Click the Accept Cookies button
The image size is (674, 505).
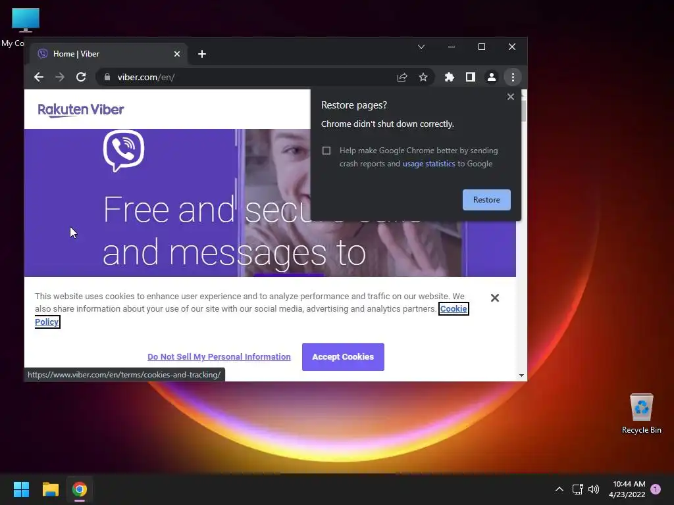[343, 357]
